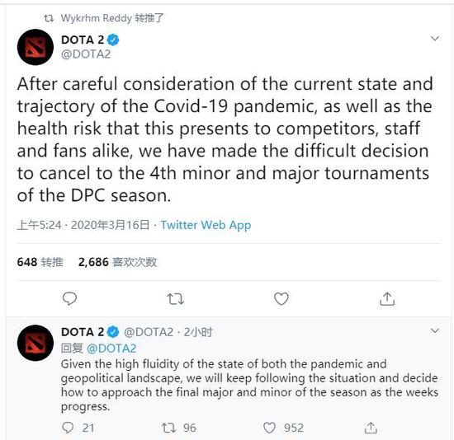Image resolution: width=454 pixels, height=440 pixels.
Task: Click the @DOTA2 mention in reply line
Action: tap(111, 349)
